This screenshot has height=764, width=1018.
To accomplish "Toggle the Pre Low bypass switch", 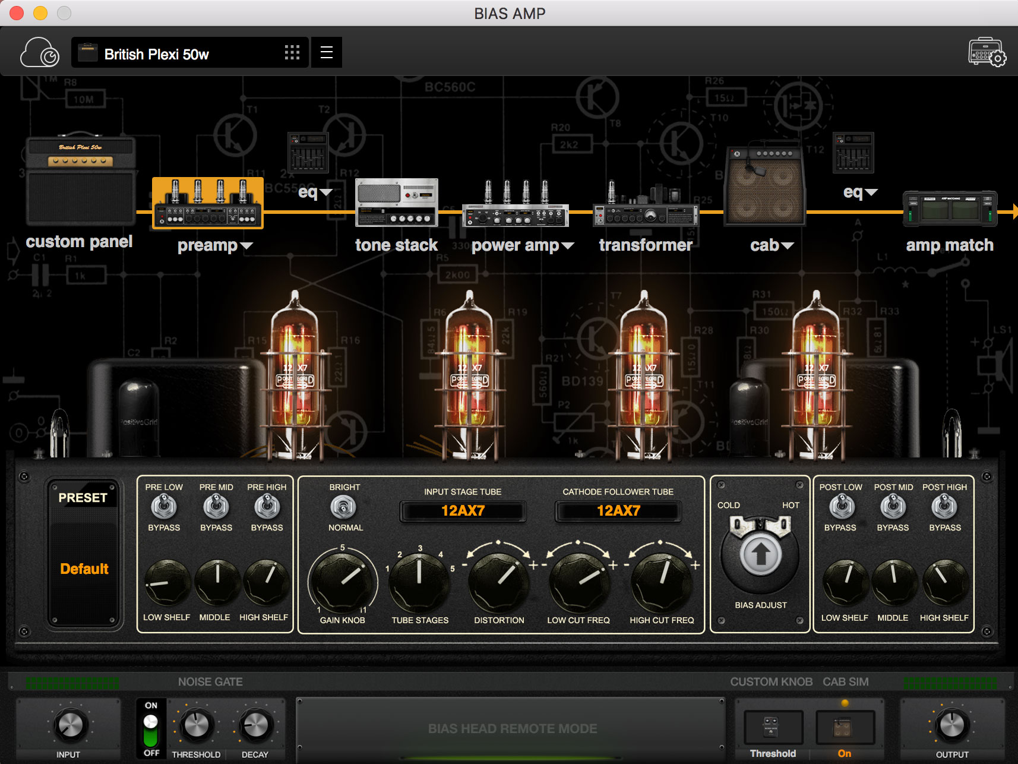I will [x=164, y=507].
